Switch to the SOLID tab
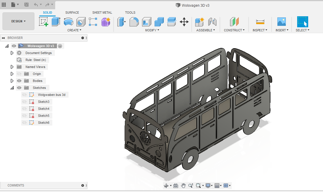The image size is (323, 192). pyautogui.click(x=47, y=12)
